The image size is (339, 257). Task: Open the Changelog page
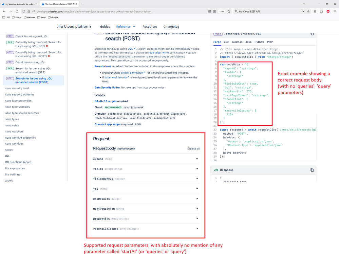click(171, 27)
